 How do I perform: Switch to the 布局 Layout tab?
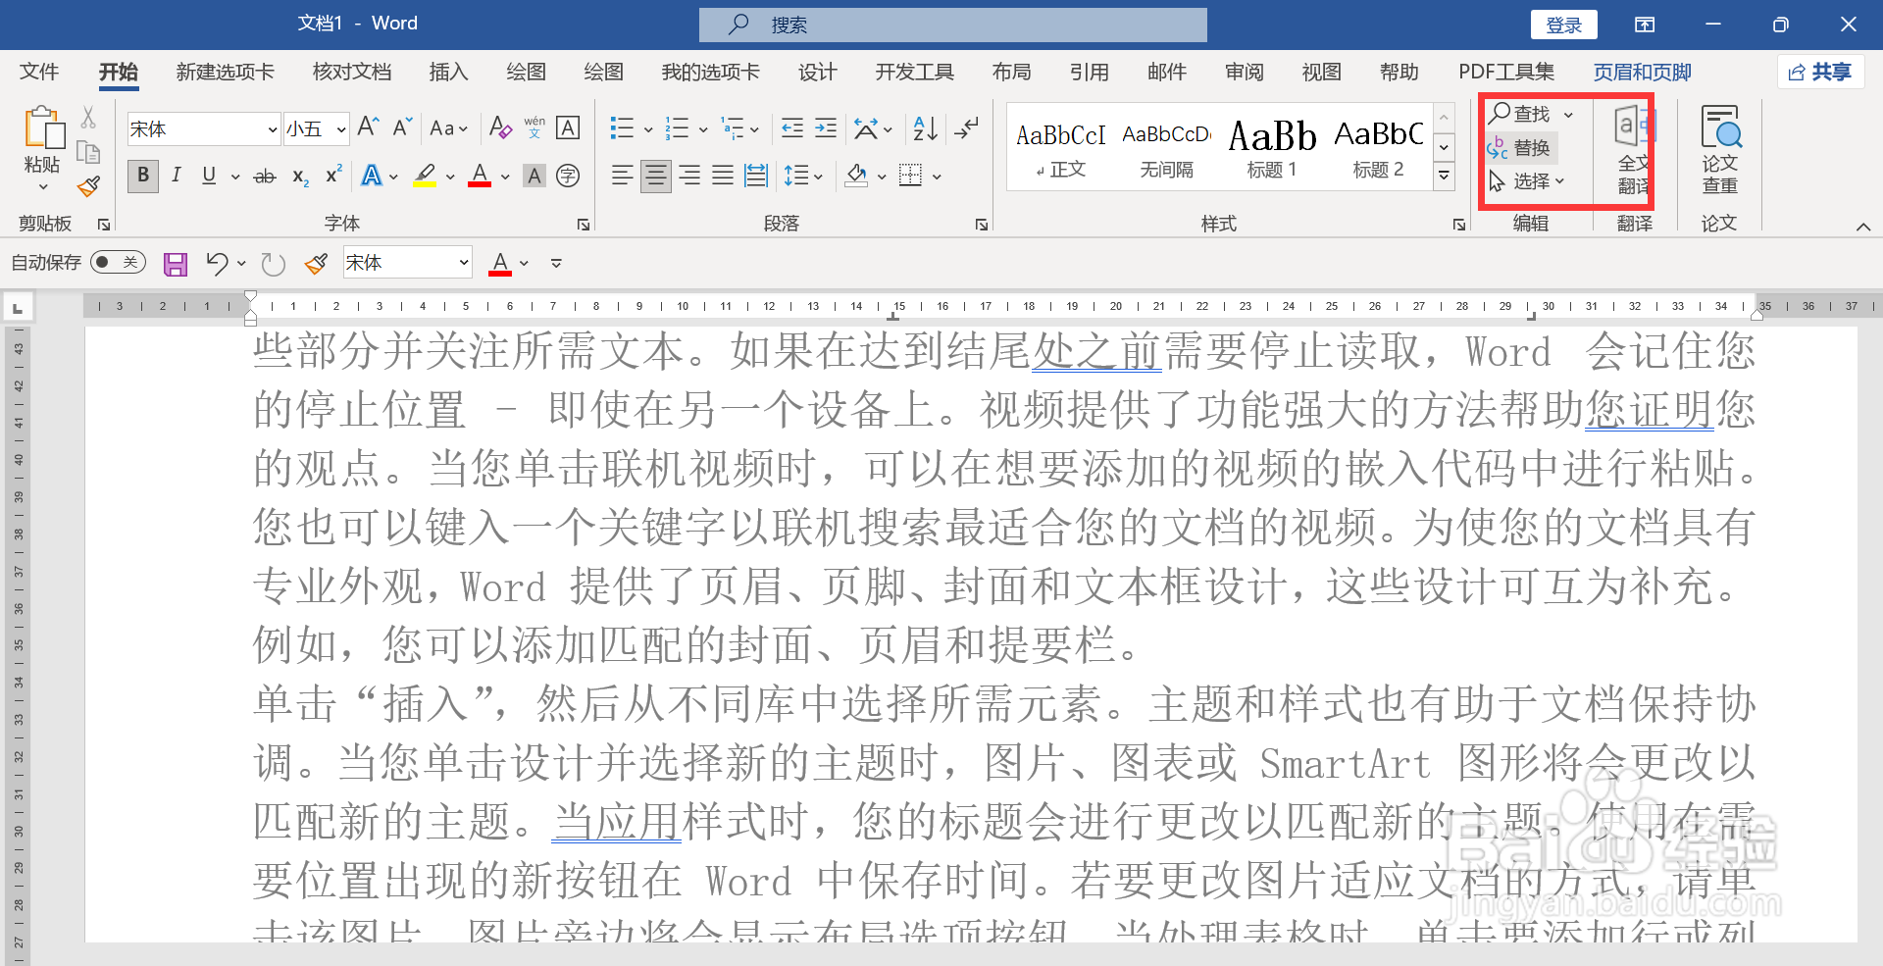point(1011,72)
